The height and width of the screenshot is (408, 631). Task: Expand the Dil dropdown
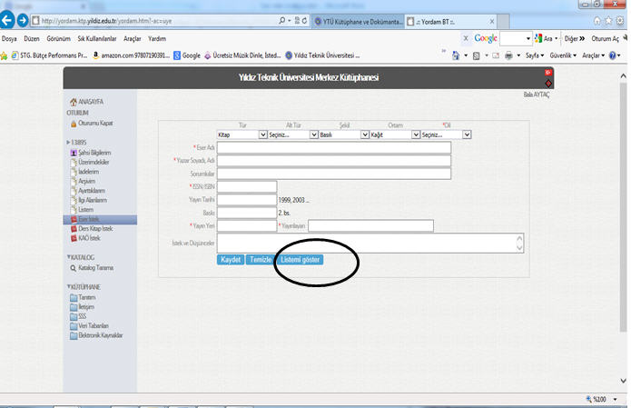click(x=467, y=134)
